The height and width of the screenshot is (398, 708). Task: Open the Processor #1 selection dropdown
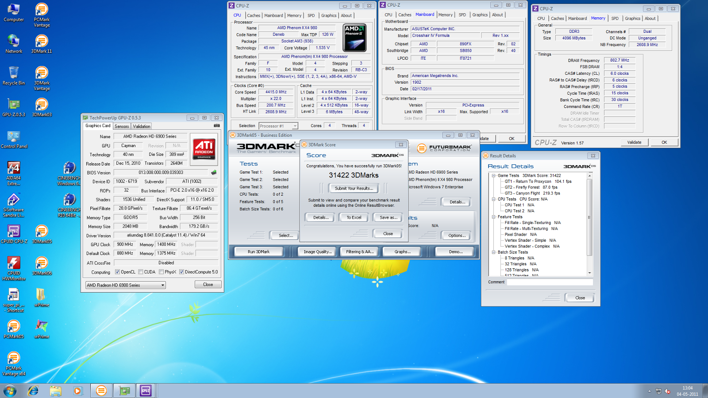pos(278,126)
